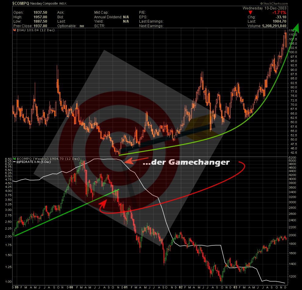The image size is (302, 290).
Task: Click the Bid: label
Action: point(60,17)
